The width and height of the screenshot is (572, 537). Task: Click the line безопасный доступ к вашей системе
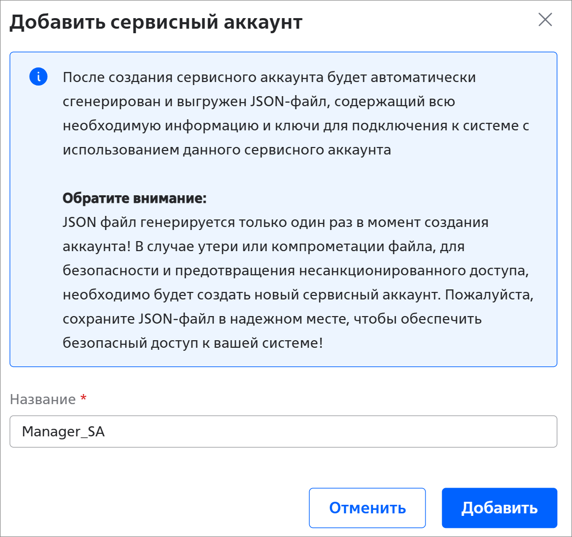[193, 343]
